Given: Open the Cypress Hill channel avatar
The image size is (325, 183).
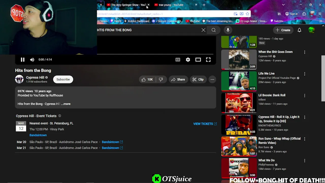Looking at the screenshot, I should (19, 79).
